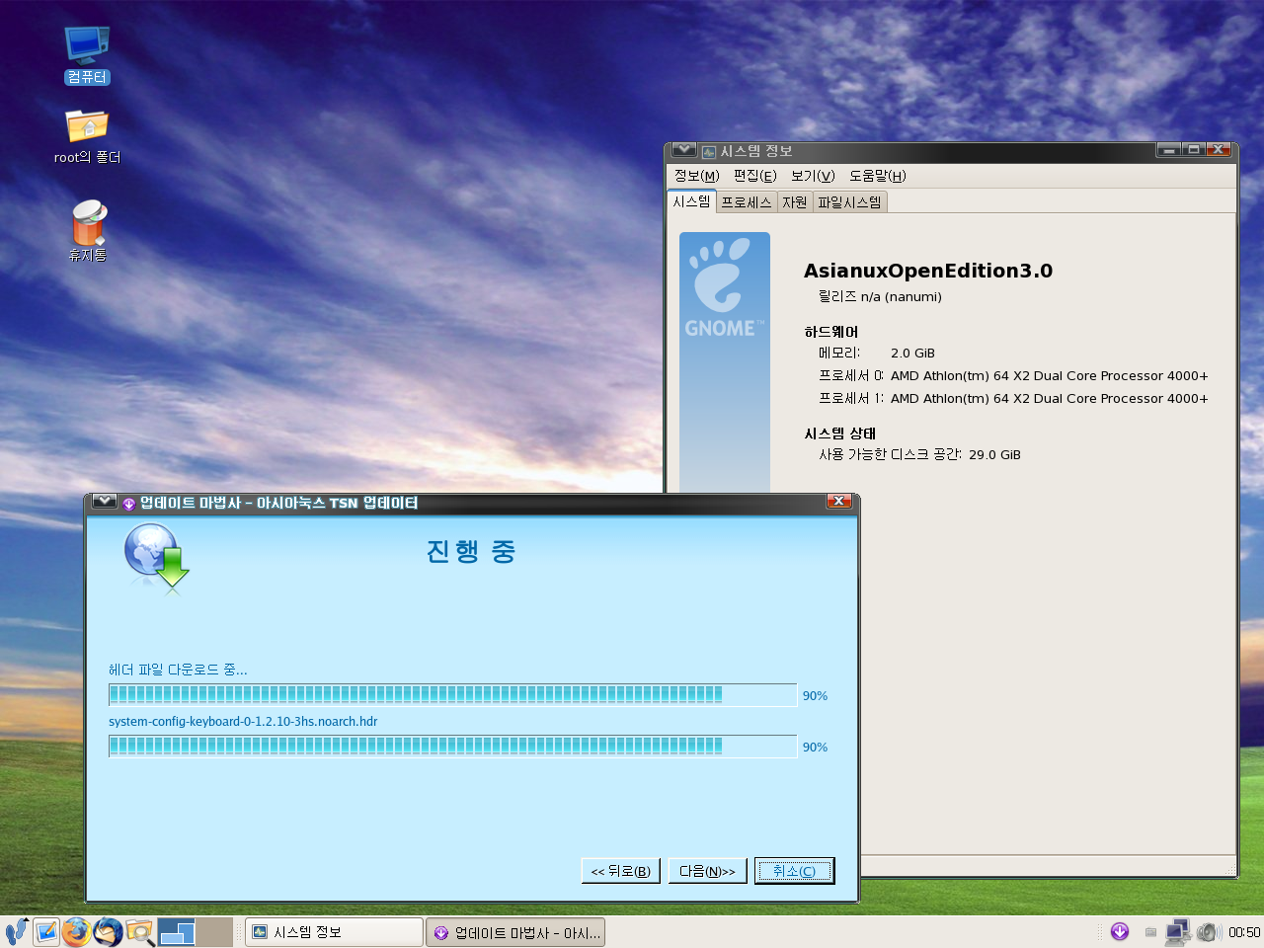Click the globe download icon in updater

156,558
